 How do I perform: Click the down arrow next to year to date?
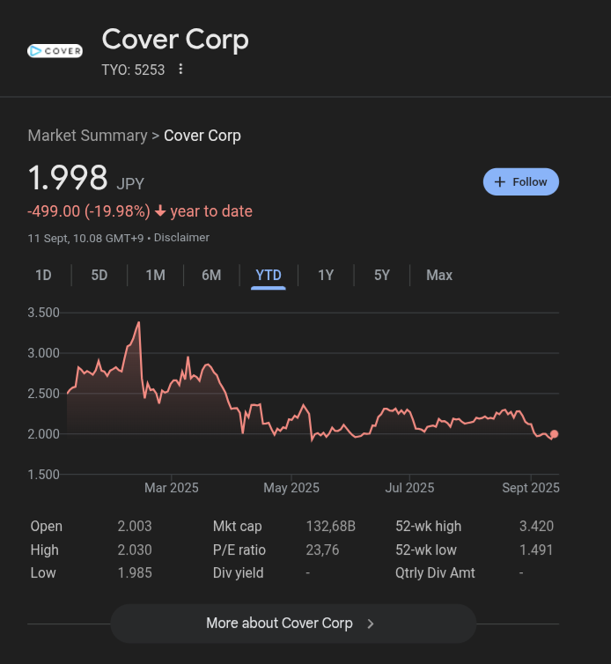(x=160, y=210)
